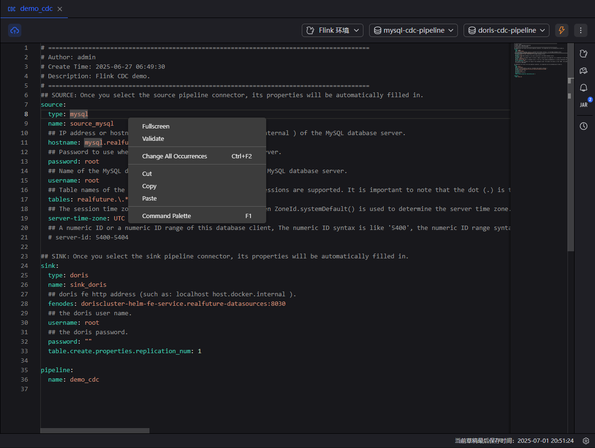Select Copy from the context menu
This screenshot has height=448, width=595.
pos(149,186)
